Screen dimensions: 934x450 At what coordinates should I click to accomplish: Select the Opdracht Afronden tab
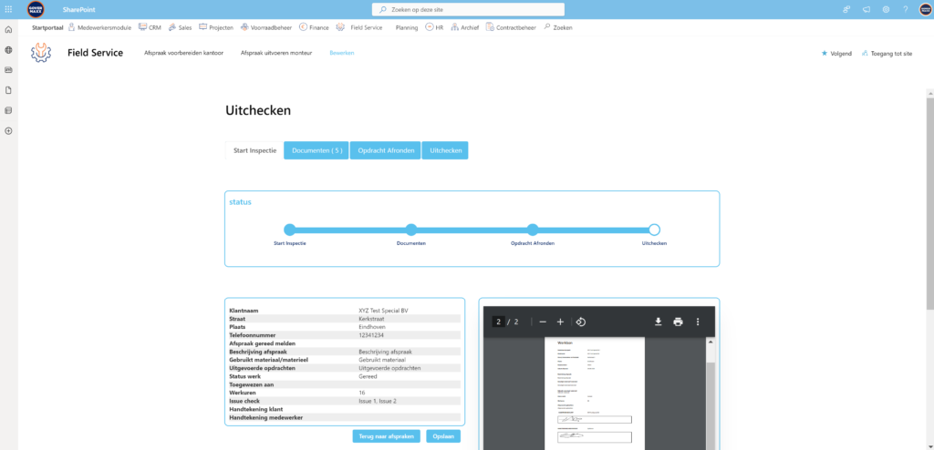(x=386, y=150)
